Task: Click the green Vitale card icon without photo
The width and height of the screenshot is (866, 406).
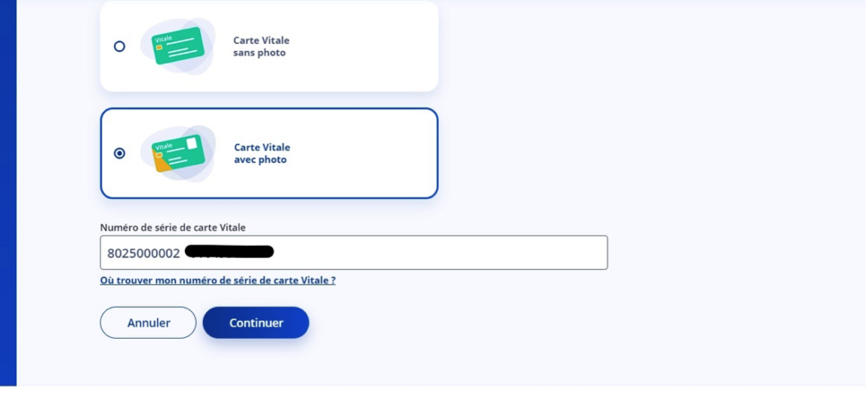Action: click(x=179, y=46)
